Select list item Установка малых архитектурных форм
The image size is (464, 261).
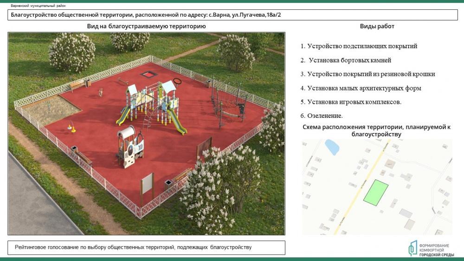(x=361, y=88)
